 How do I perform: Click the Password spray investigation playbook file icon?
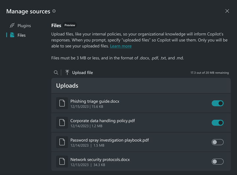[62, 142]
